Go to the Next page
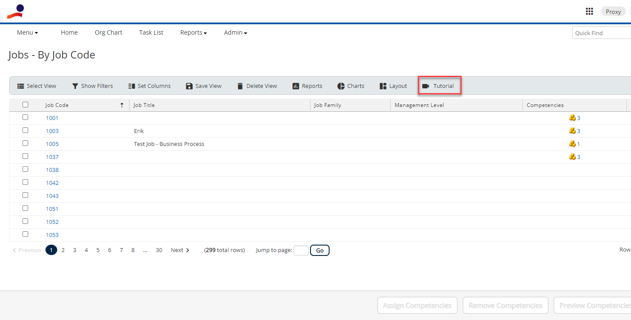 (180, 250)
